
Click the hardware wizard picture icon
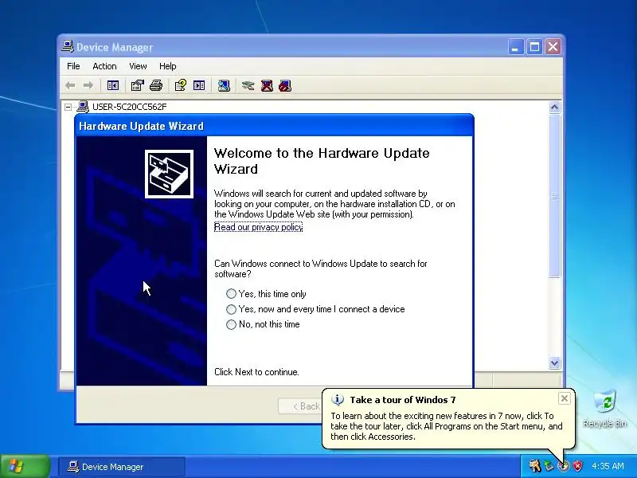click(169, 174)
